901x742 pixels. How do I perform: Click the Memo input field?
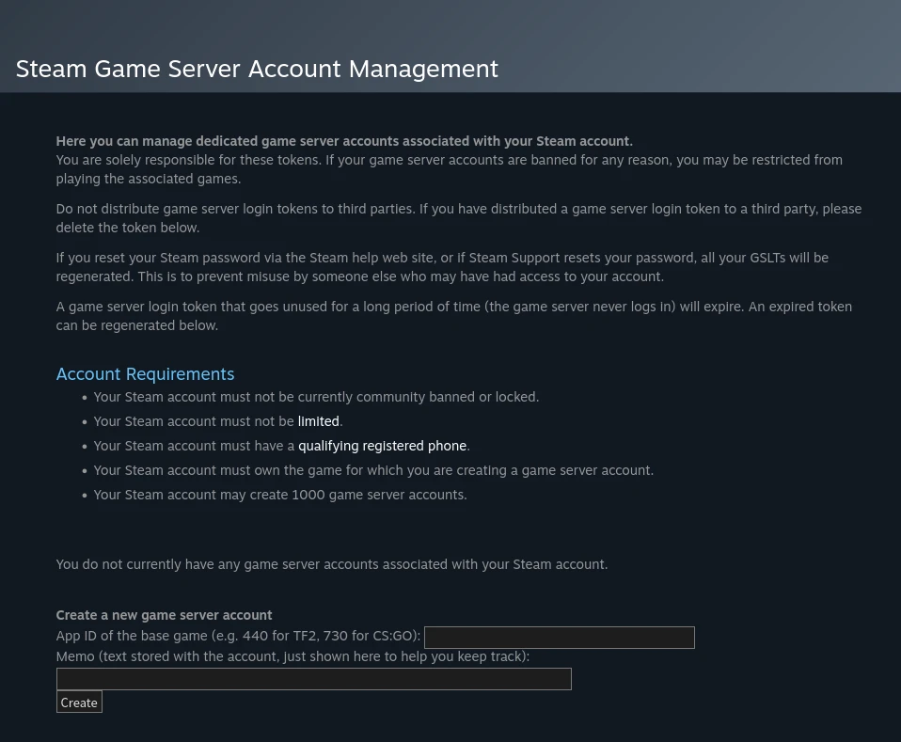point(313,678)
